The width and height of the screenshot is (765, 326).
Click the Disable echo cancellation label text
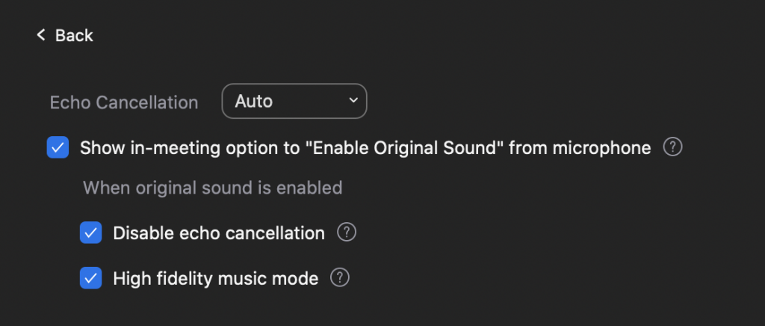pyautogui.click(x=219, y=233)
